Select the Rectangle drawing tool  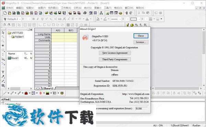tap(3, 85)
